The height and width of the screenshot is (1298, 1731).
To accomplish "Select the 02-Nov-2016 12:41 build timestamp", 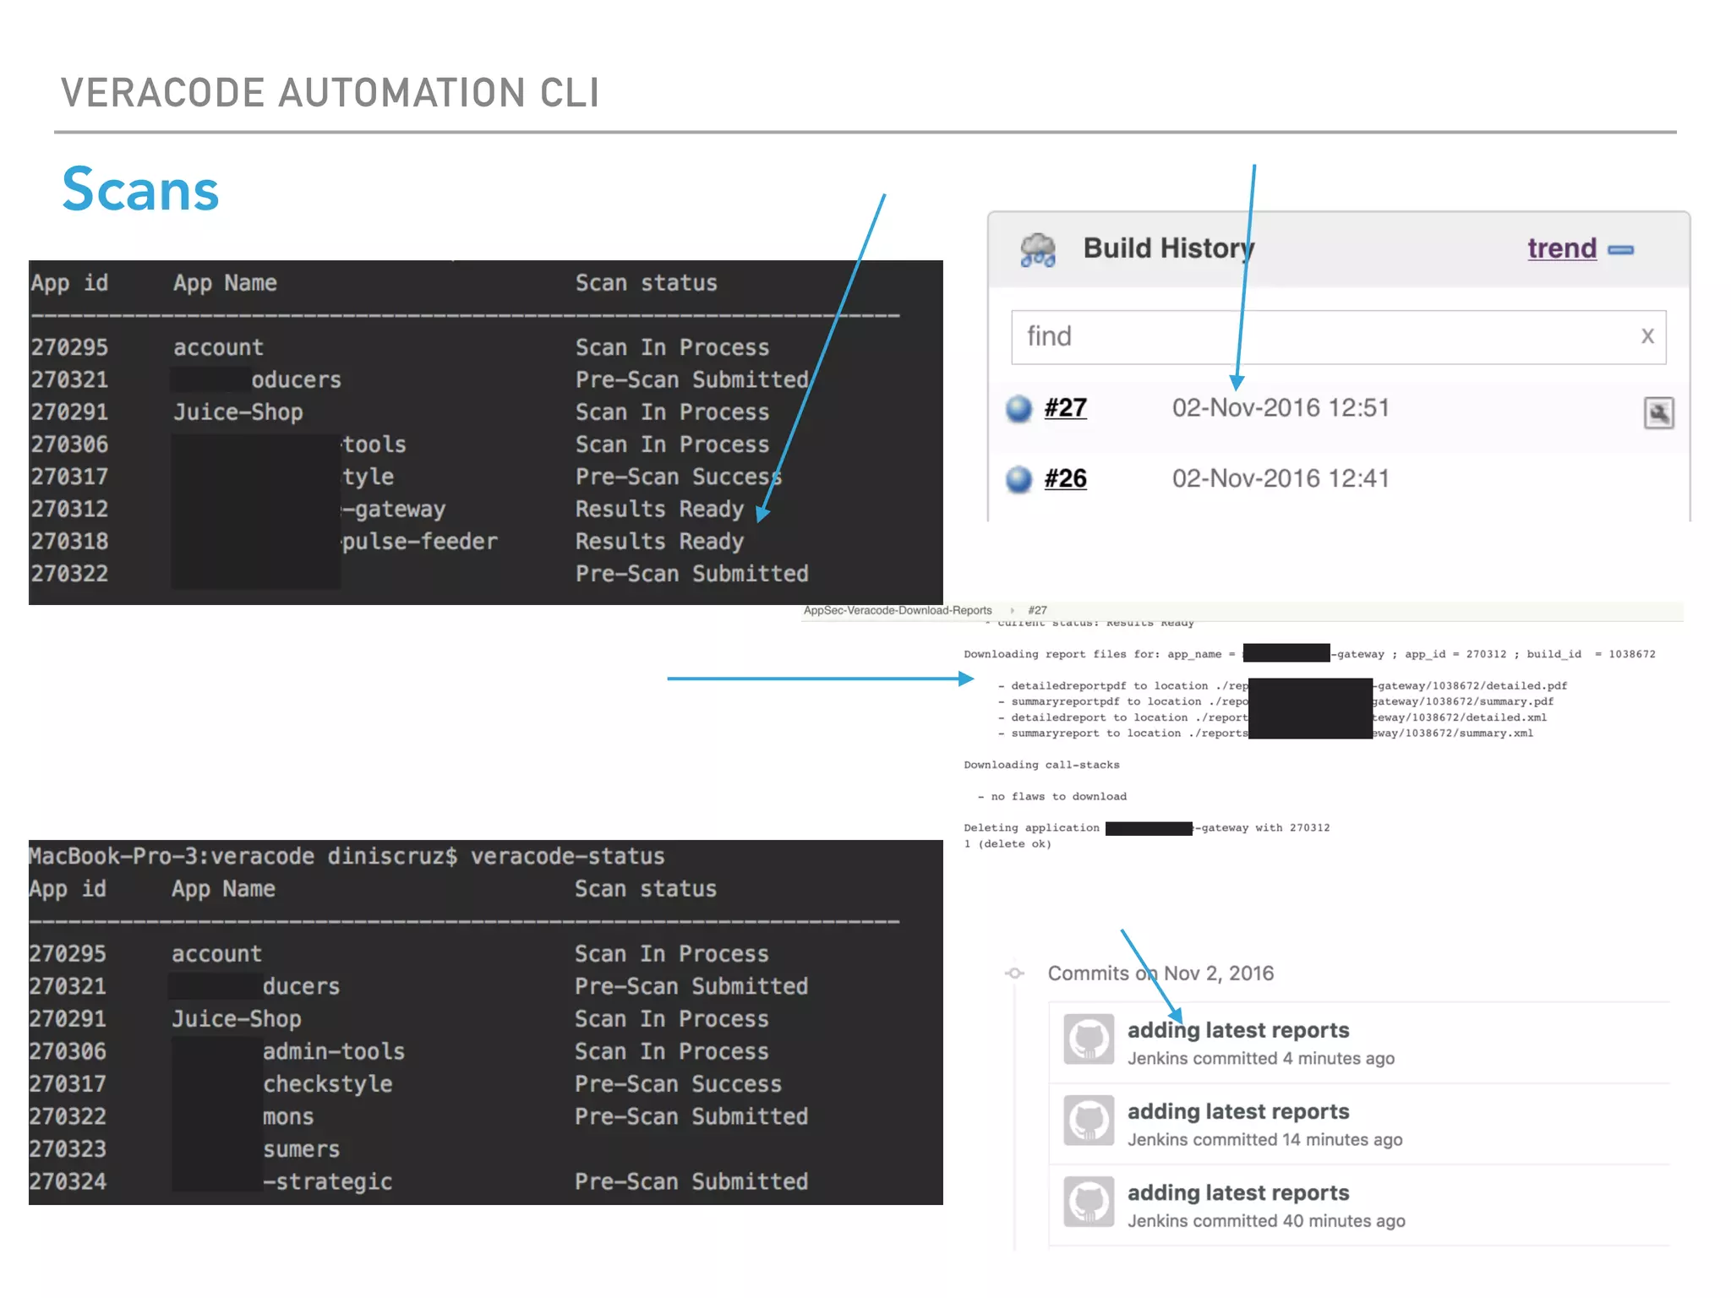I will 1281,478.
